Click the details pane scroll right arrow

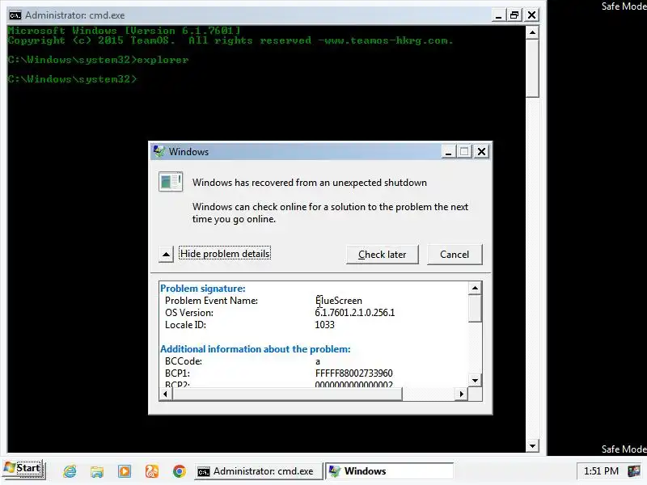(462, 394)
